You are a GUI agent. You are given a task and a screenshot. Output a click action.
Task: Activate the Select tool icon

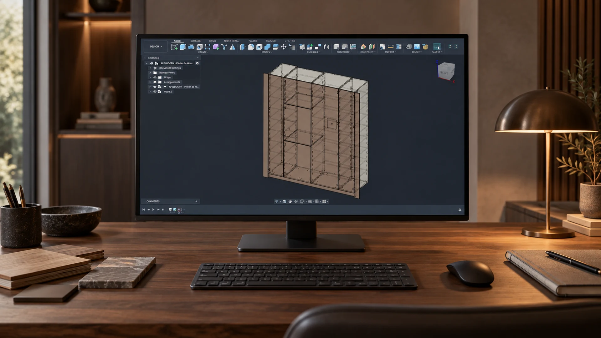[x=437, y=47]
